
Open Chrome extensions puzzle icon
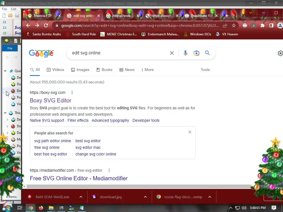[263, 26]
